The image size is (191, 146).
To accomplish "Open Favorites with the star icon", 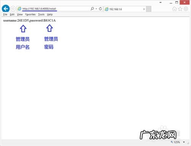I will [180, 9].
